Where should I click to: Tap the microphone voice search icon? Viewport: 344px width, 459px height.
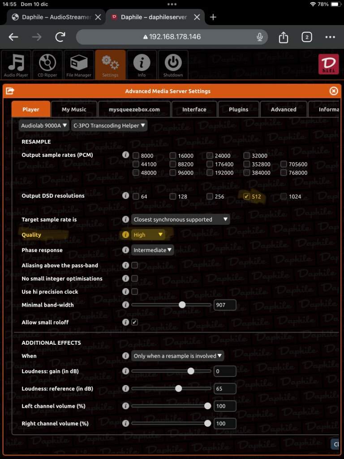(259, 37)
